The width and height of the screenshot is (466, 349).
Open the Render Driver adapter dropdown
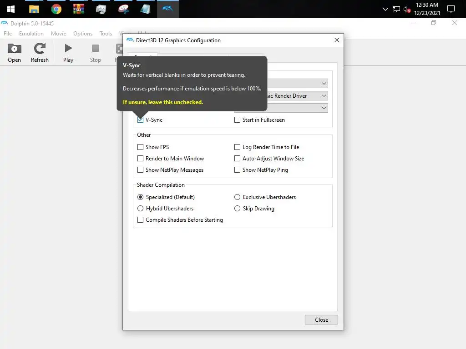(x=297, y=96)
